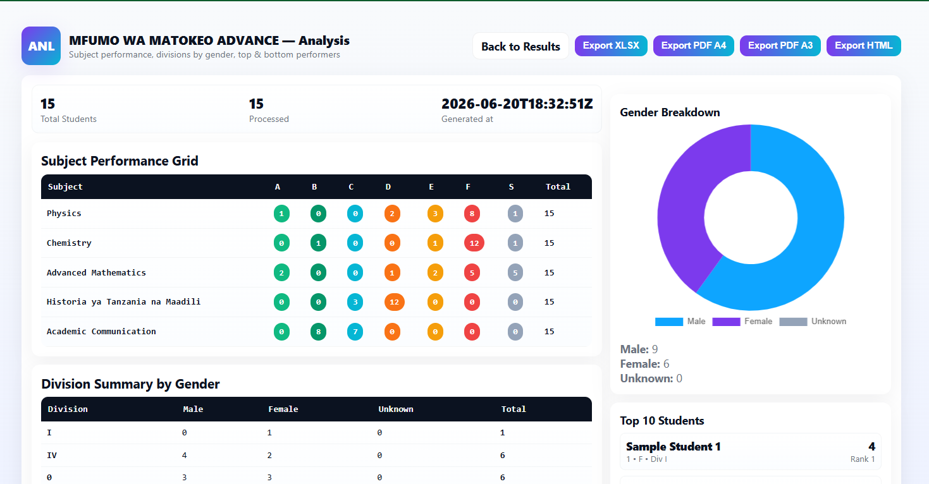Click Subject column header in performance grid
Image resolution: width=929 pixels, height=484 pixels.
click(x=65, y=186)
